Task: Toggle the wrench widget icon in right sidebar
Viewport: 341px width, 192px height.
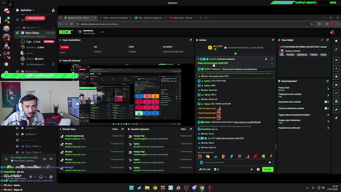Action: [336, 110]
